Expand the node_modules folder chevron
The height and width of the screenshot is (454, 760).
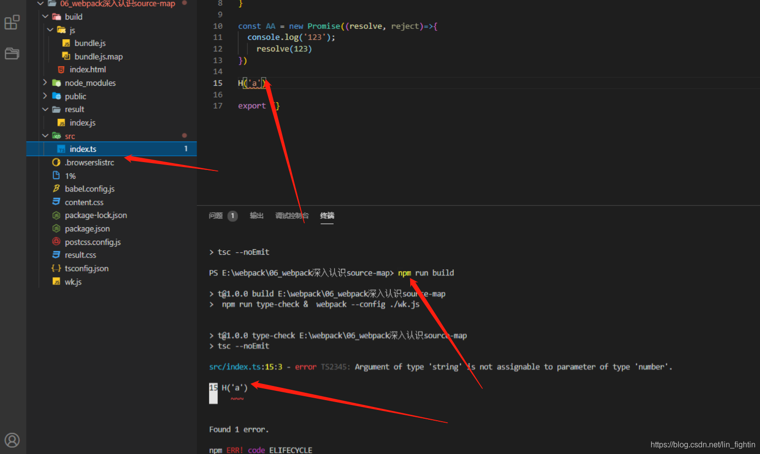45,83
